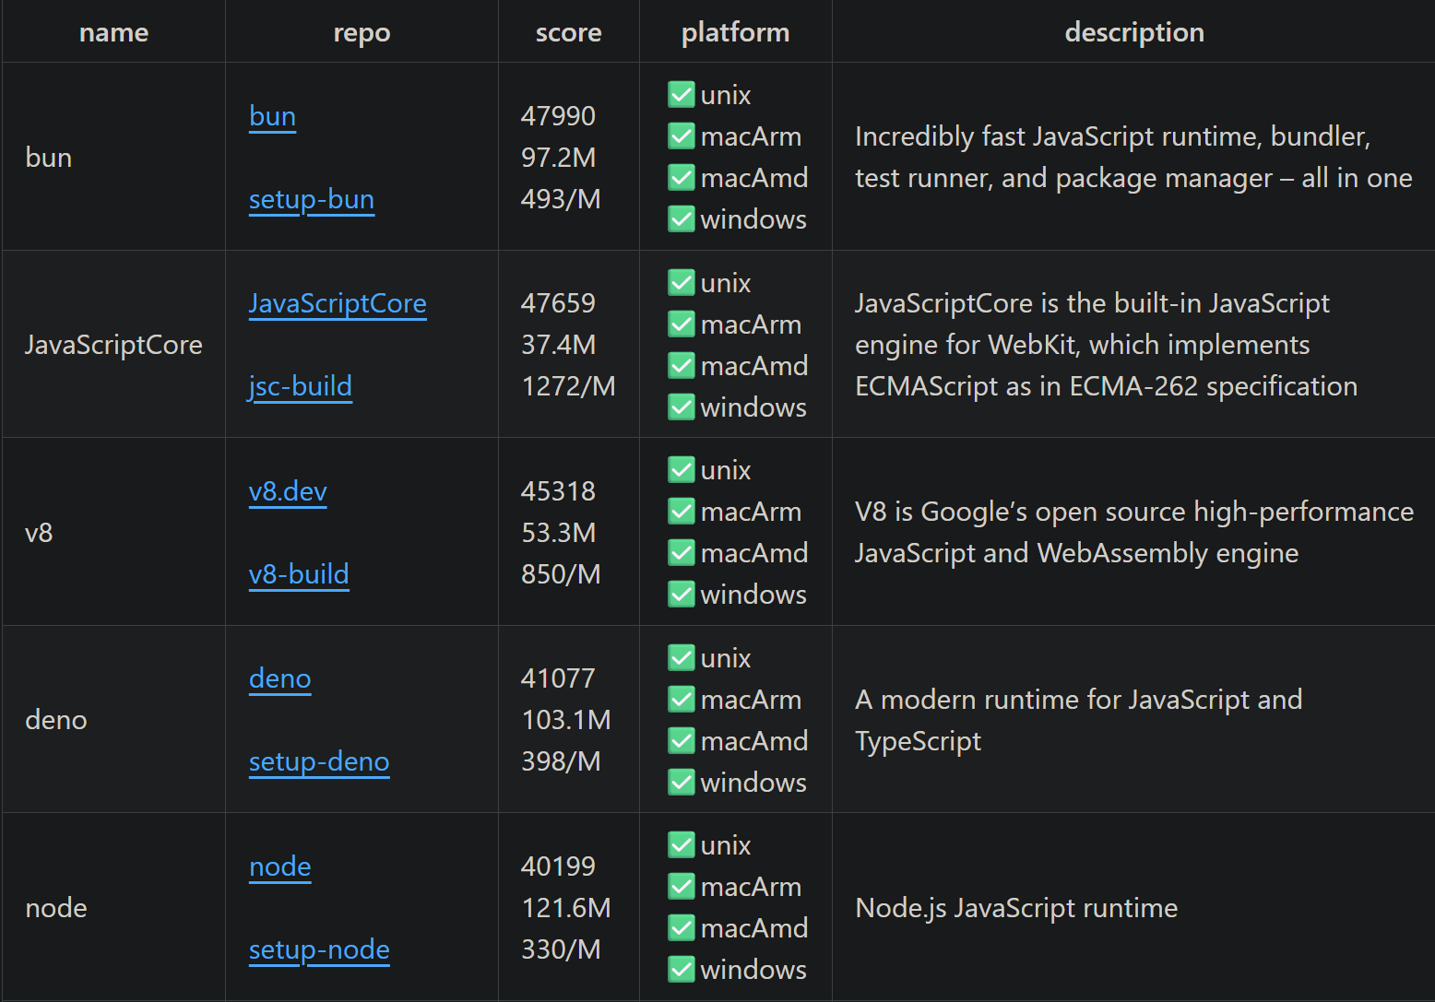The height and width of the screenshot is (1002, 1435).
Task: Select the JavaScriptCore name cell
Action: 113,344
